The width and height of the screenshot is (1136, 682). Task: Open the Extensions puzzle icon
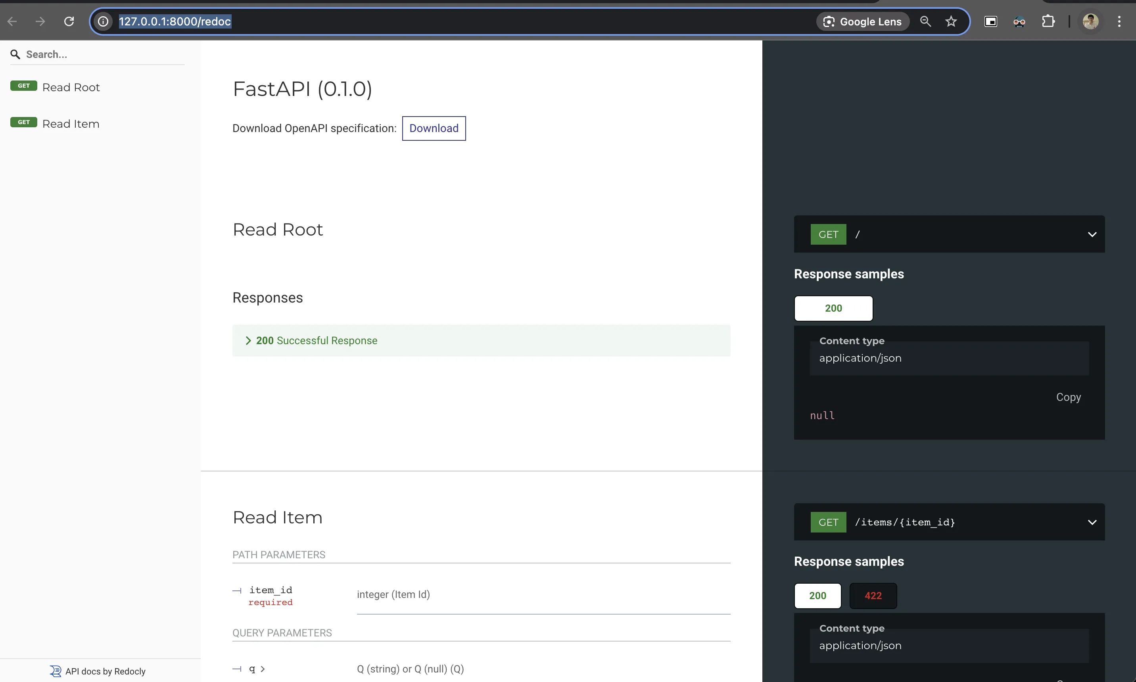pyautogui.click(x=1048, y=21)
